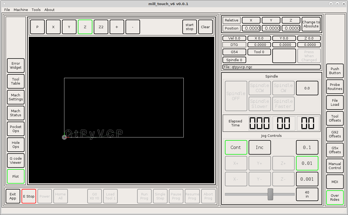348x215 pixels.
Task: Click the X relative position header button
Action: point(251,20)
